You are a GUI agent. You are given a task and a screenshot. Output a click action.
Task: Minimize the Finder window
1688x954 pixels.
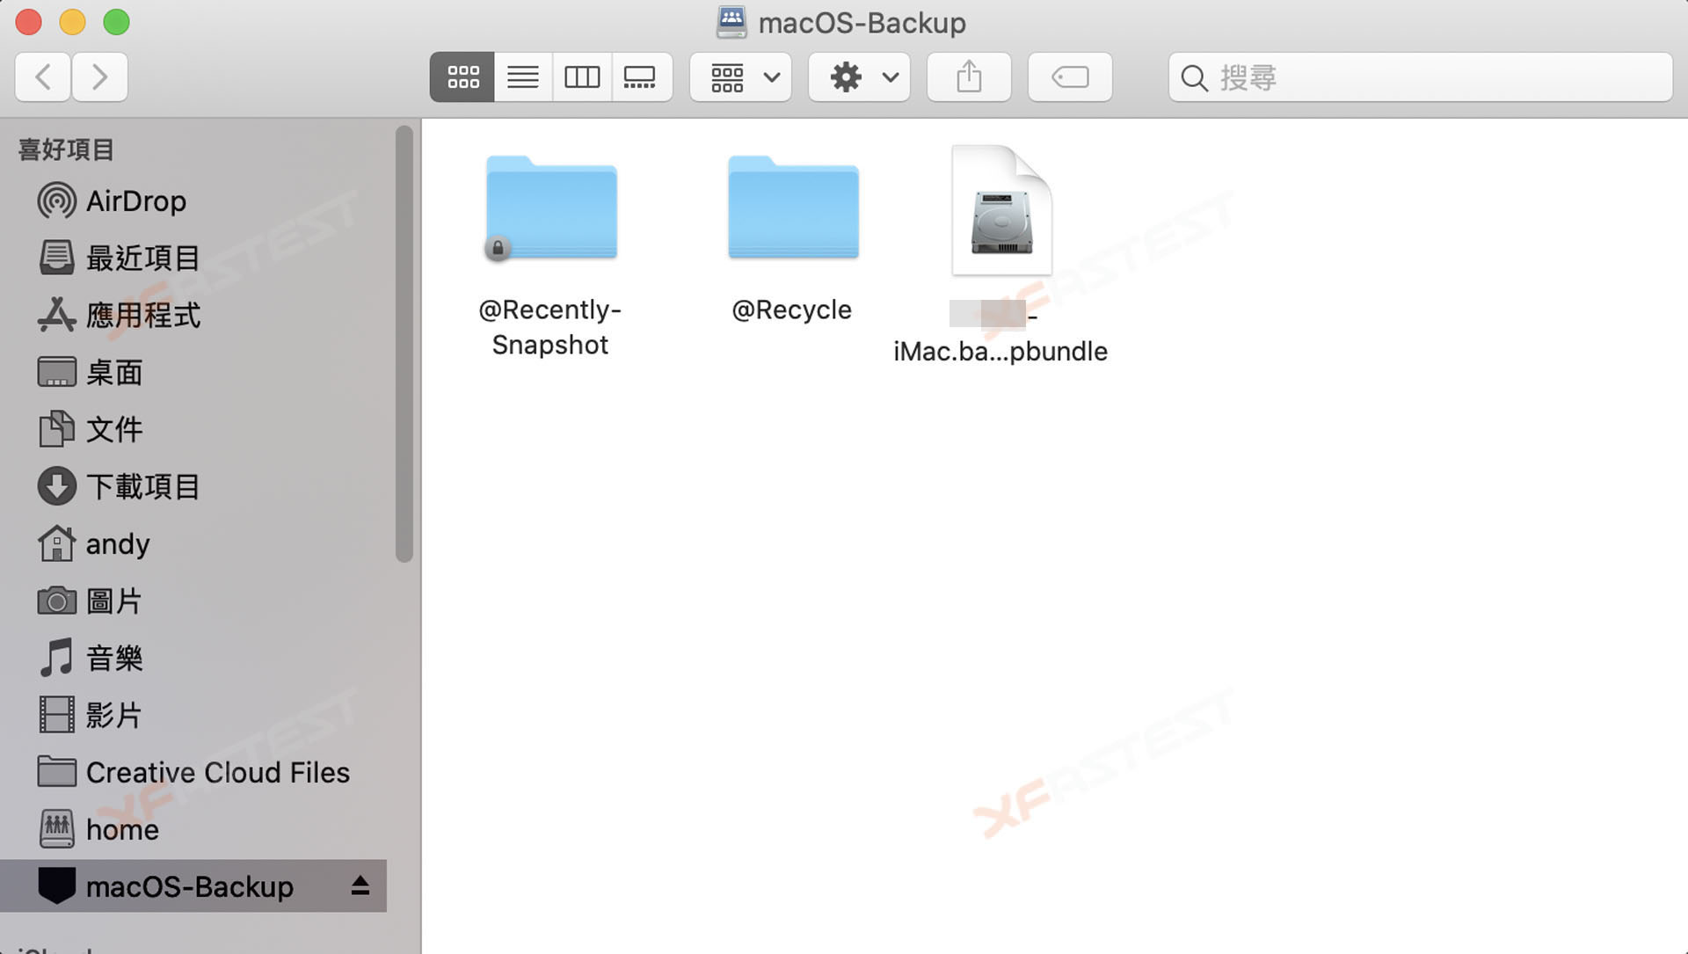click(x=73, y=22)
